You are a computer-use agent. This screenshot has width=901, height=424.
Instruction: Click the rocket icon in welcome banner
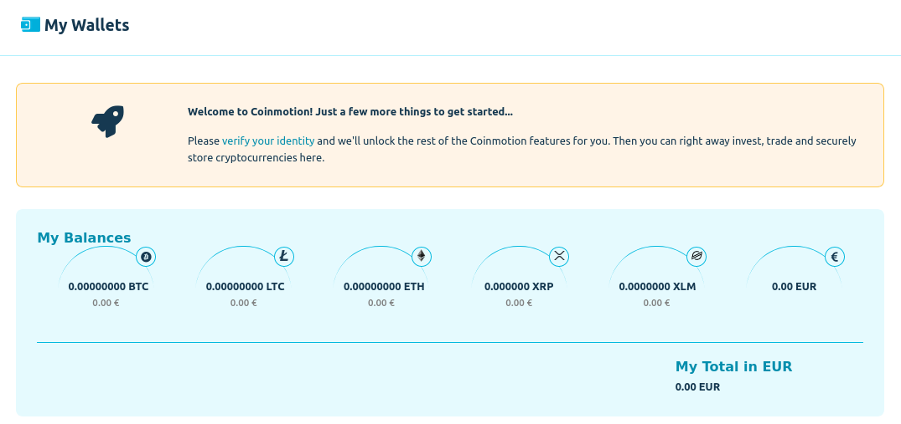[x=107, y=121]
